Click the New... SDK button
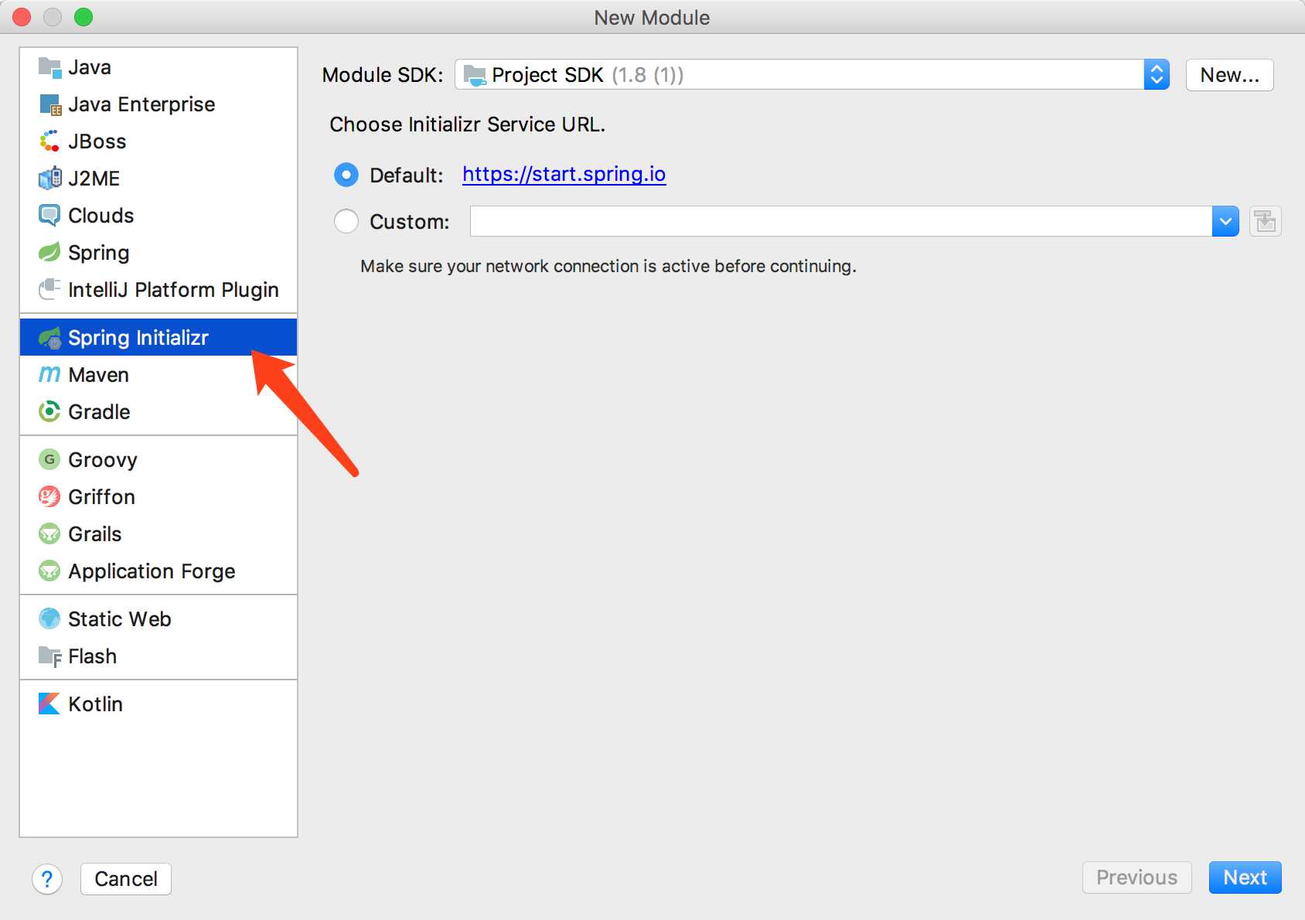1305x920 pixels. click(1229, 75)
